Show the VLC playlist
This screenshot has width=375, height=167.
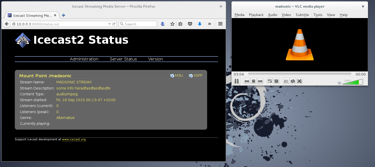(286, 81)
